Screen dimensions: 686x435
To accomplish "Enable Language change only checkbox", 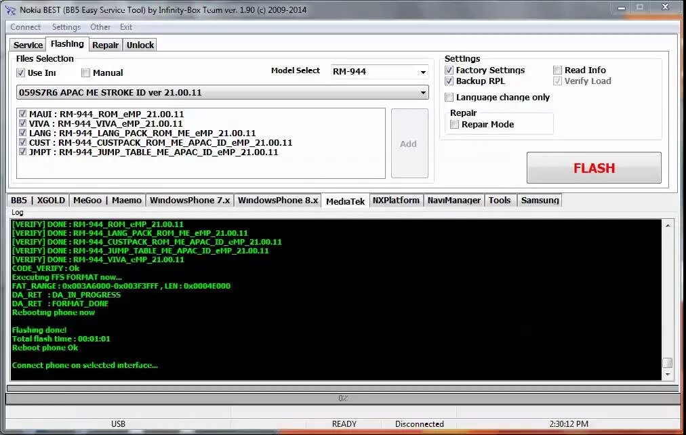I will [449, 97].
